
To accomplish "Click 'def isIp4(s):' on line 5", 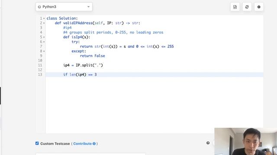I will tap(77, 37).
